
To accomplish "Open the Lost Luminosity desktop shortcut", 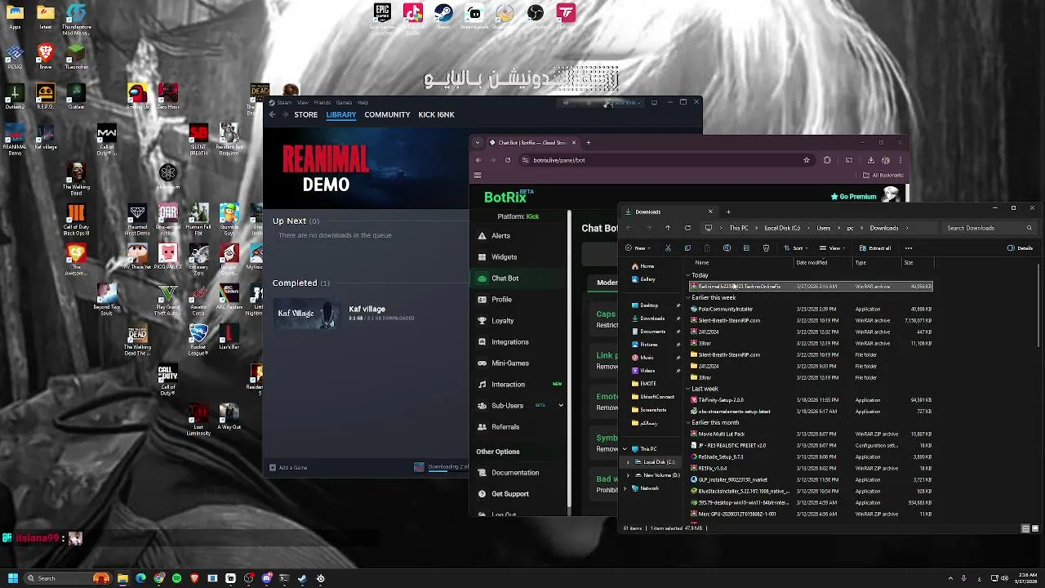I will (198, 421).
